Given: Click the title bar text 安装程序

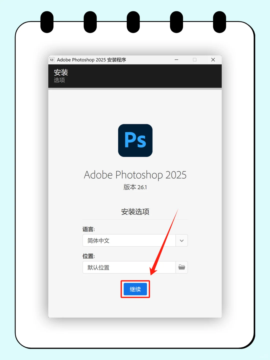Looking at the screenshot, I should pos(116,60).
